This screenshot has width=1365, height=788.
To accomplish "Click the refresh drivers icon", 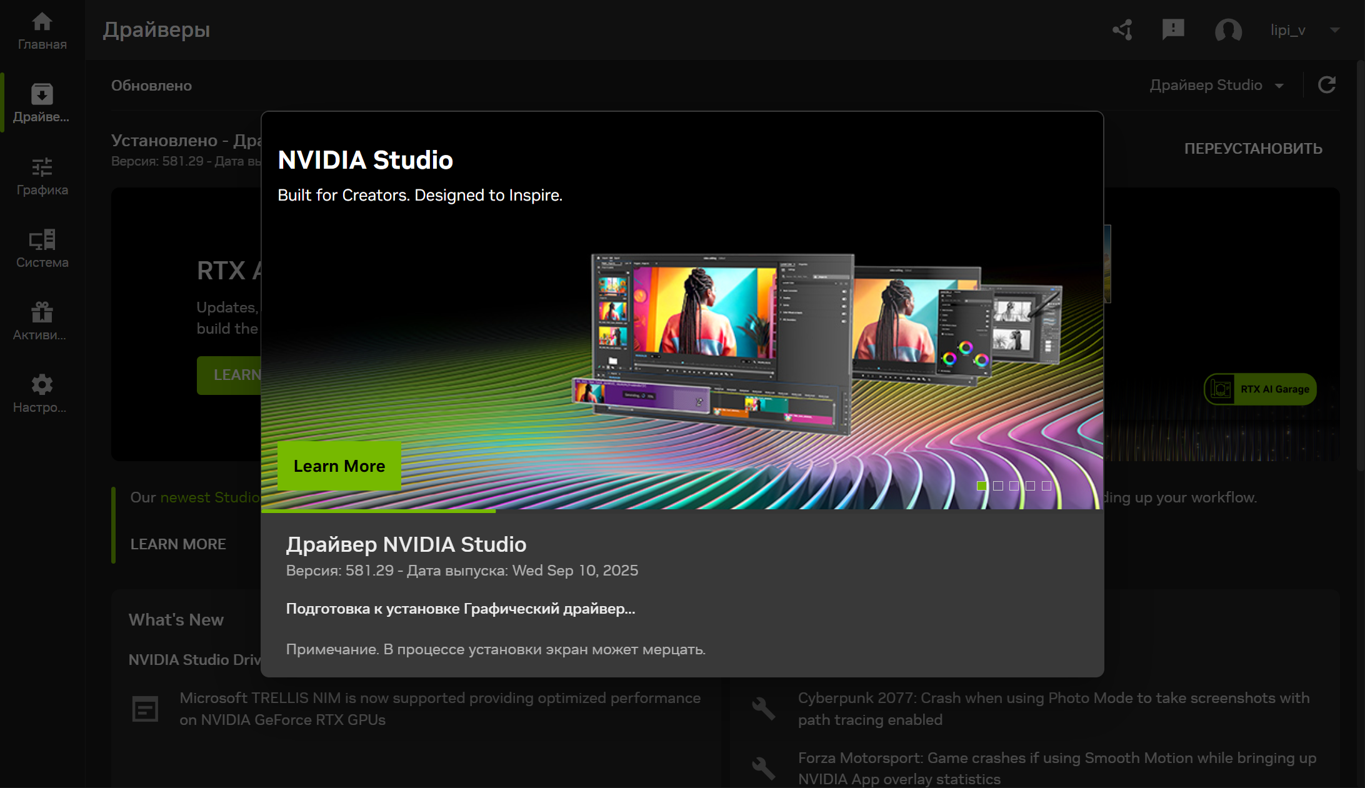I will coord(1326,85).
